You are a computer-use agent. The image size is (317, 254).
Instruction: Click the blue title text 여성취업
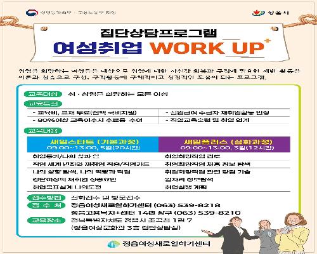point(98,48)
